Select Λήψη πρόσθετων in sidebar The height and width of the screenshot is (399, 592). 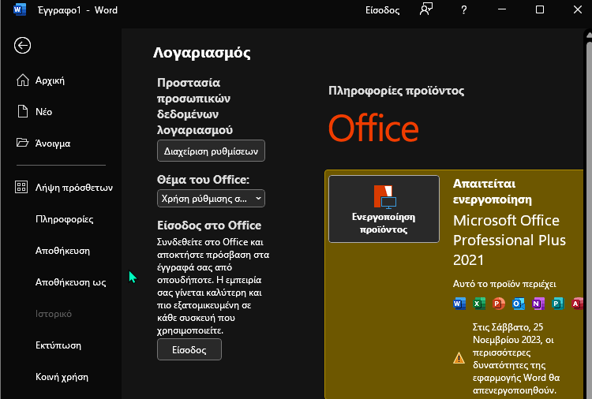tap(73, 188)
